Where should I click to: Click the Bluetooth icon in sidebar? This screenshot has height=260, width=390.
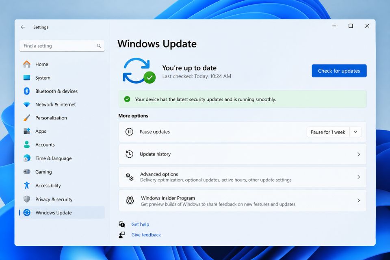(27, 91)
